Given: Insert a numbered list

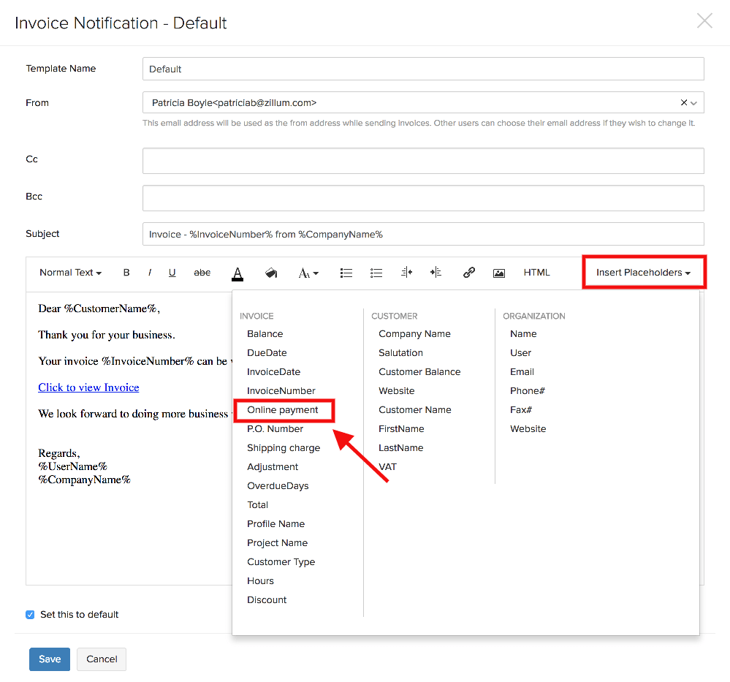Looking at the screenshot, I should click(x=376, y=273).
